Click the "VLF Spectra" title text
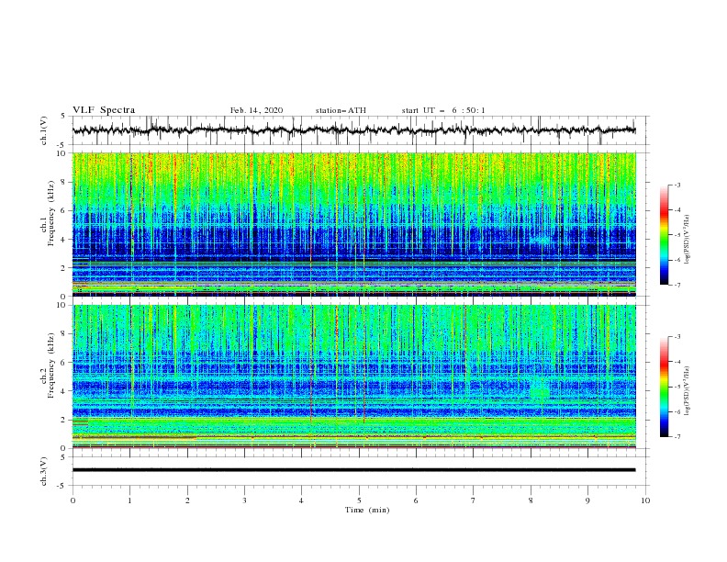 (104, 110)
